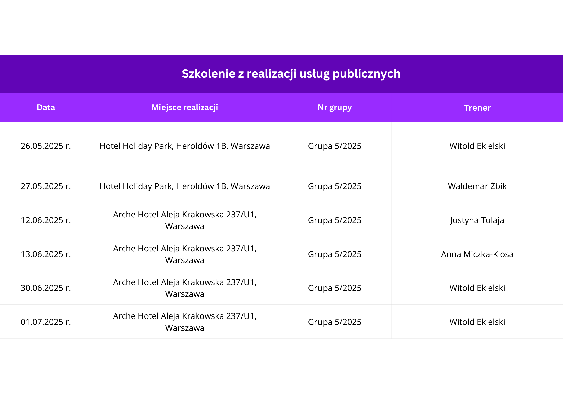The image size is (563, 398).
Task: Select Hotel Holiday Park location in 26.05.2025 row
Action: pos(185,146)
